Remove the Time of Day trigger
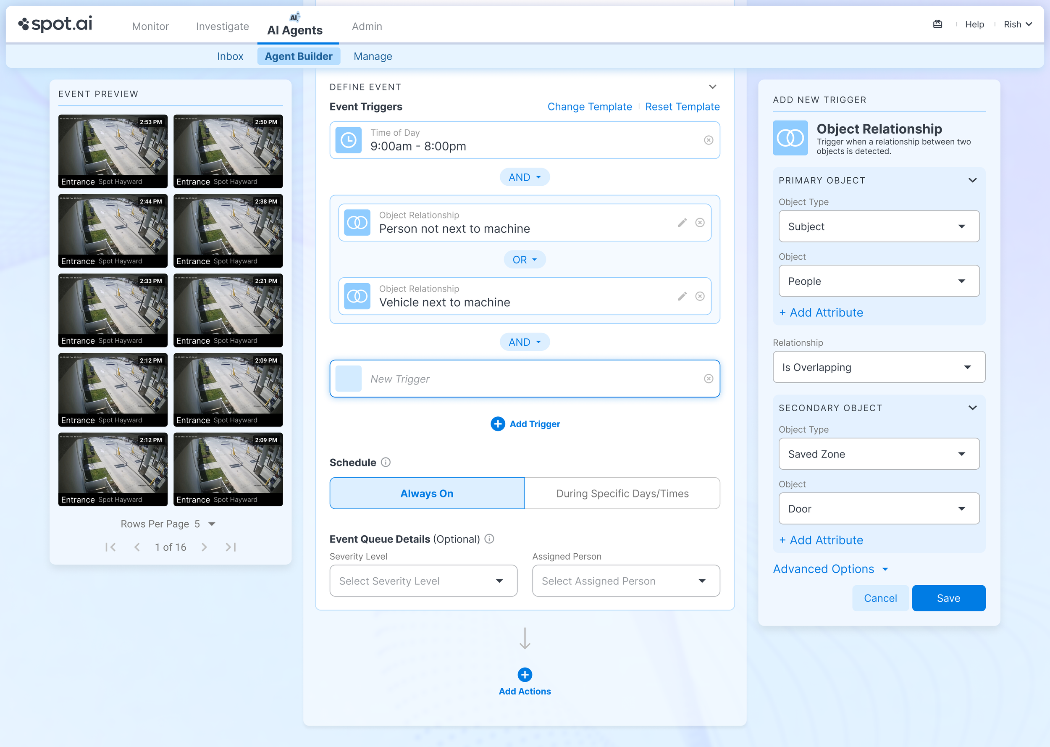The image size is (1050, 747). [709, 140]
